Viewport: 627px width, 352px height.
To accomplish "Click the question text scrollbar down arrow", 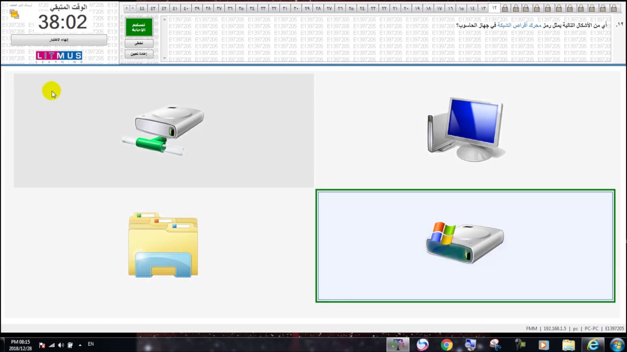I will point(165,58).
